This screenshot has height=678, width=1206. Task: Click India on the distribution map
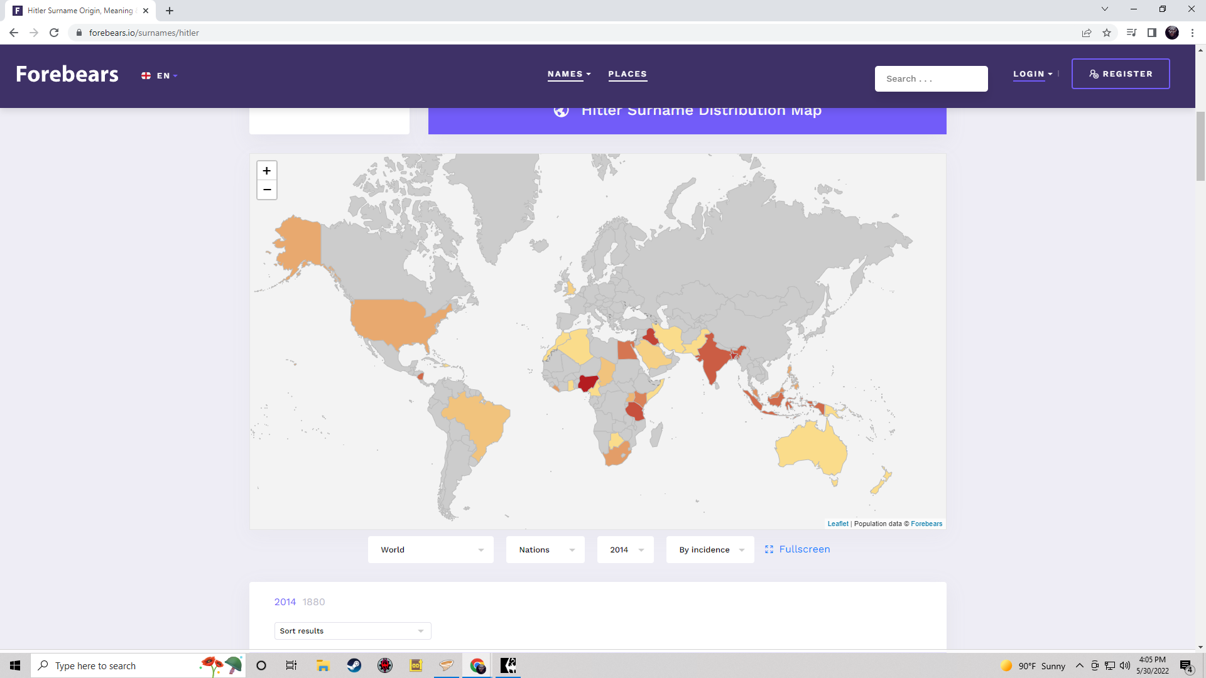coord(713,360)
